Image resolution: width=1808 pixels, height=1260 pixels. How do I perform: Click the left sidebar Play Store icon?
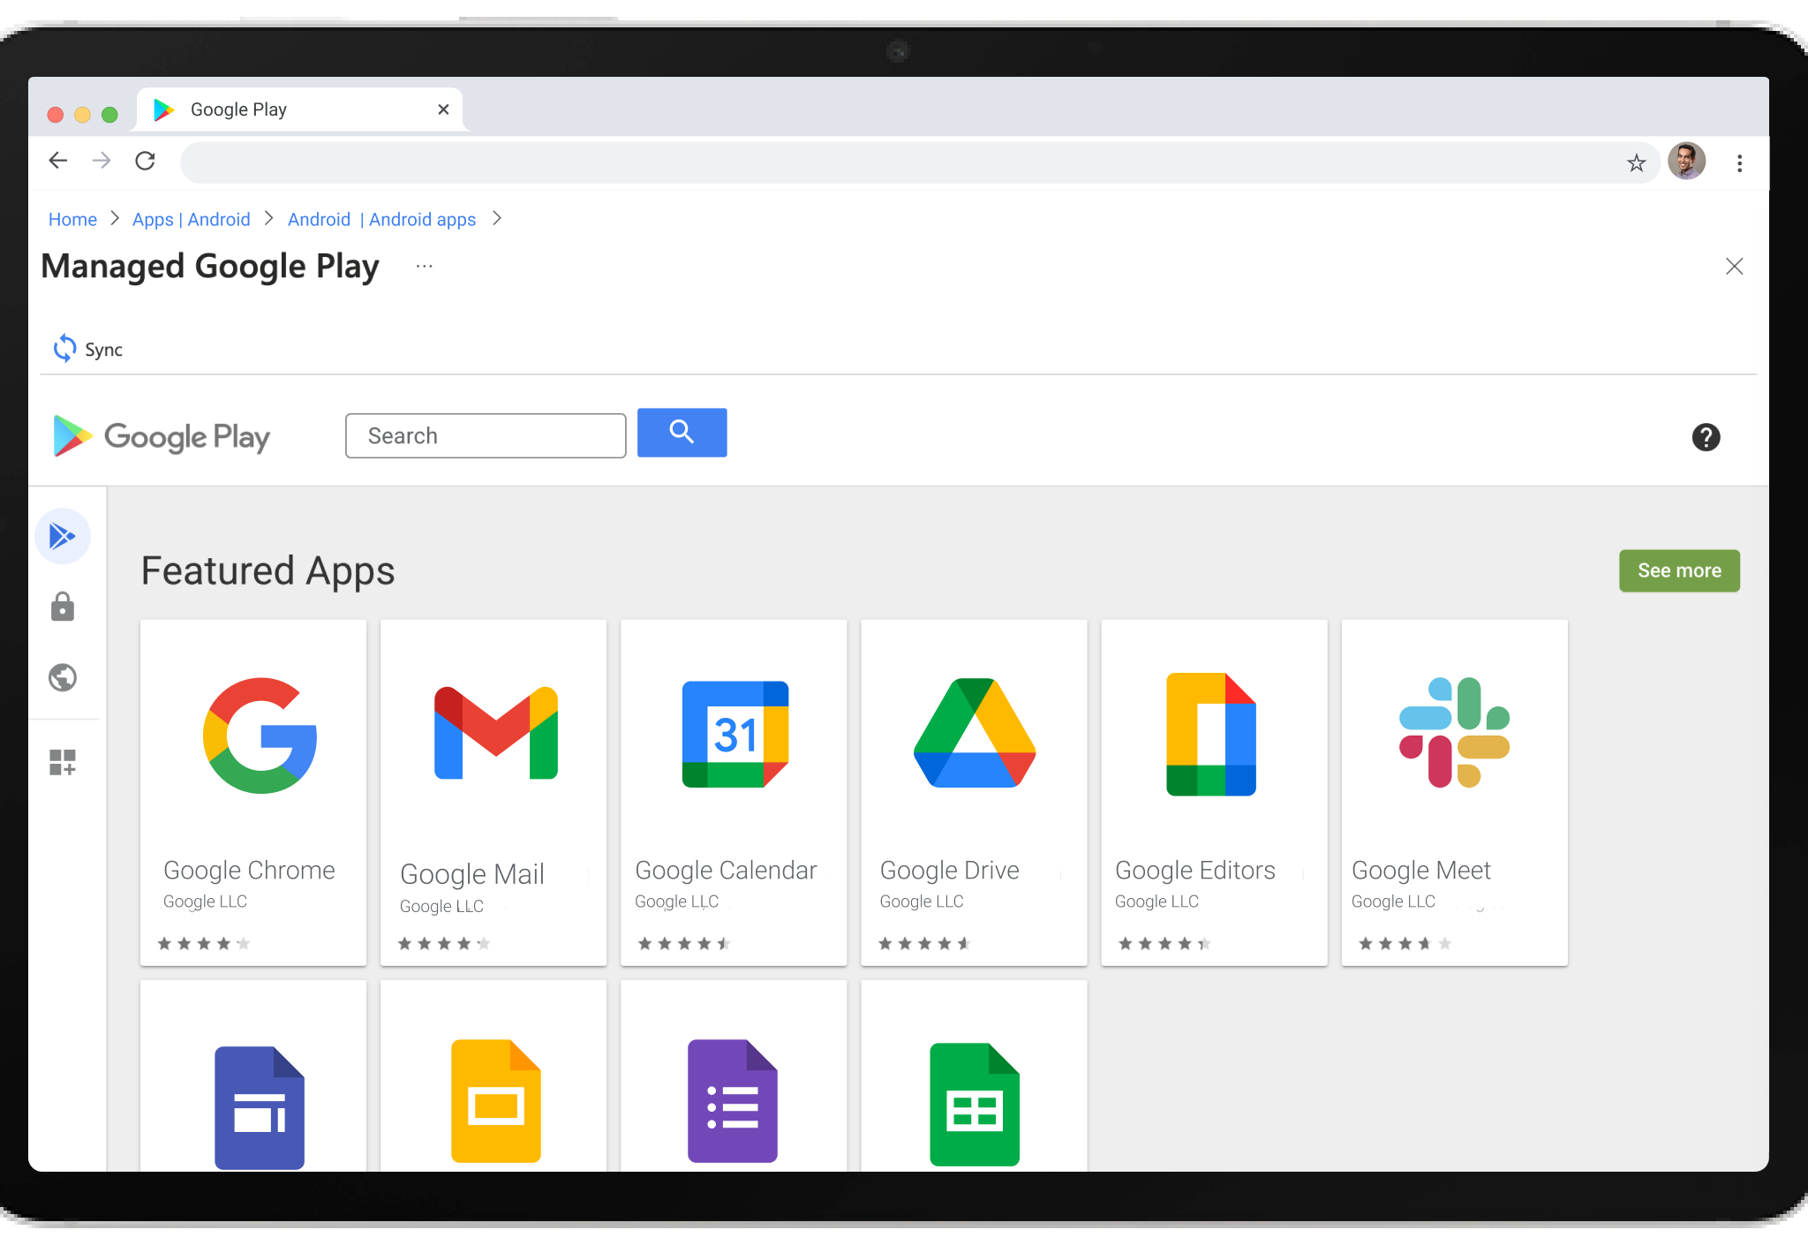pos(64,536)
